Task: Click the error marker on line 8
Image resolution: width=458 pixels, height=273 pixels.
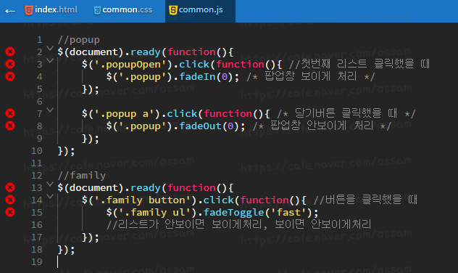Action: [x=10, y=126]
